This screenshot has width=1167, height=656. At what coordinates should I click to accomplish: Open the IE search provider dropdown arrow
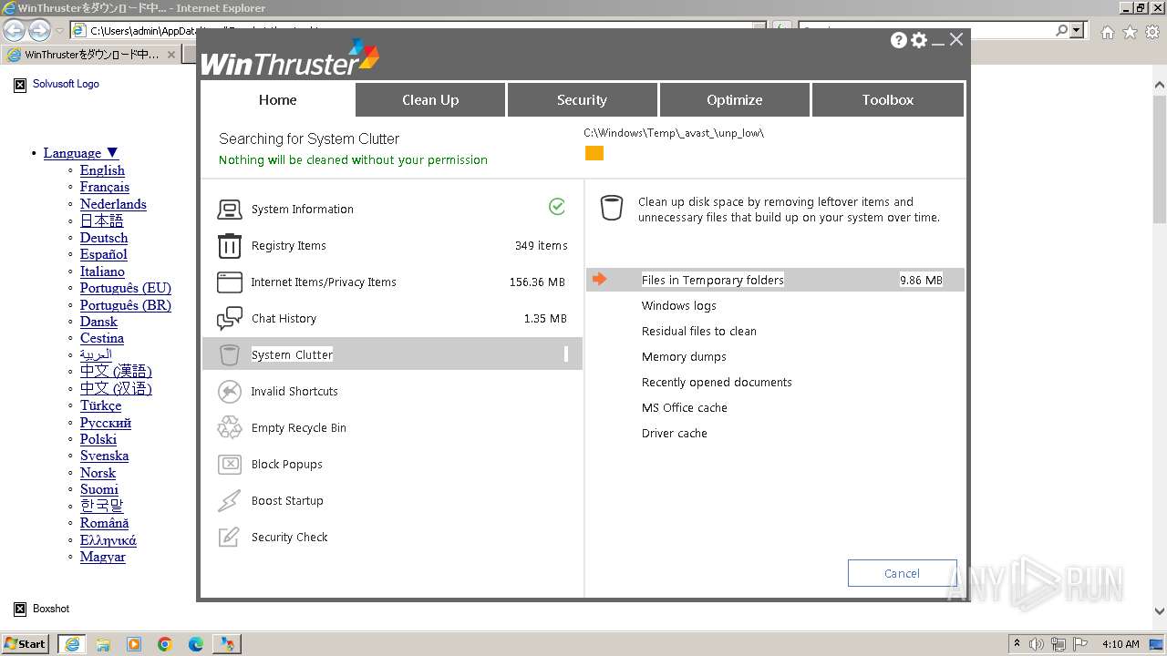tap(1079, 31)
